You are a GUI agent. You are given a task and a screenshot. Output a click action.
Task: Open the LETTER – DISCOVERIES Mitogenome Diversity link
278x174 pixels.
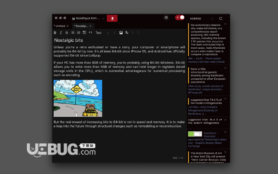(x=202, y=110)
